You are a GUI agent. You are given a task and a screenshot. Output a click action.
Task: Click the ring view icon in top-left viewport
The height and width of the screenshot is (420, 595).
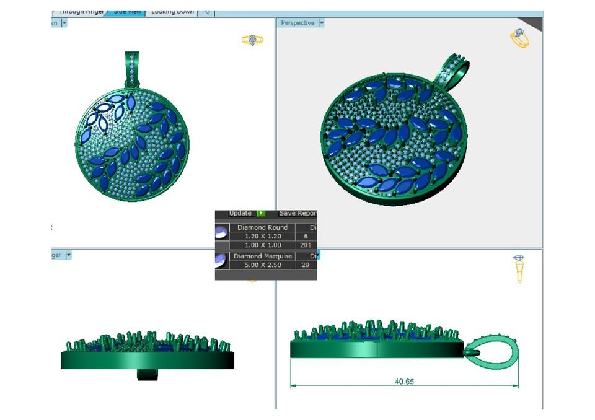[x=252, y=40]
